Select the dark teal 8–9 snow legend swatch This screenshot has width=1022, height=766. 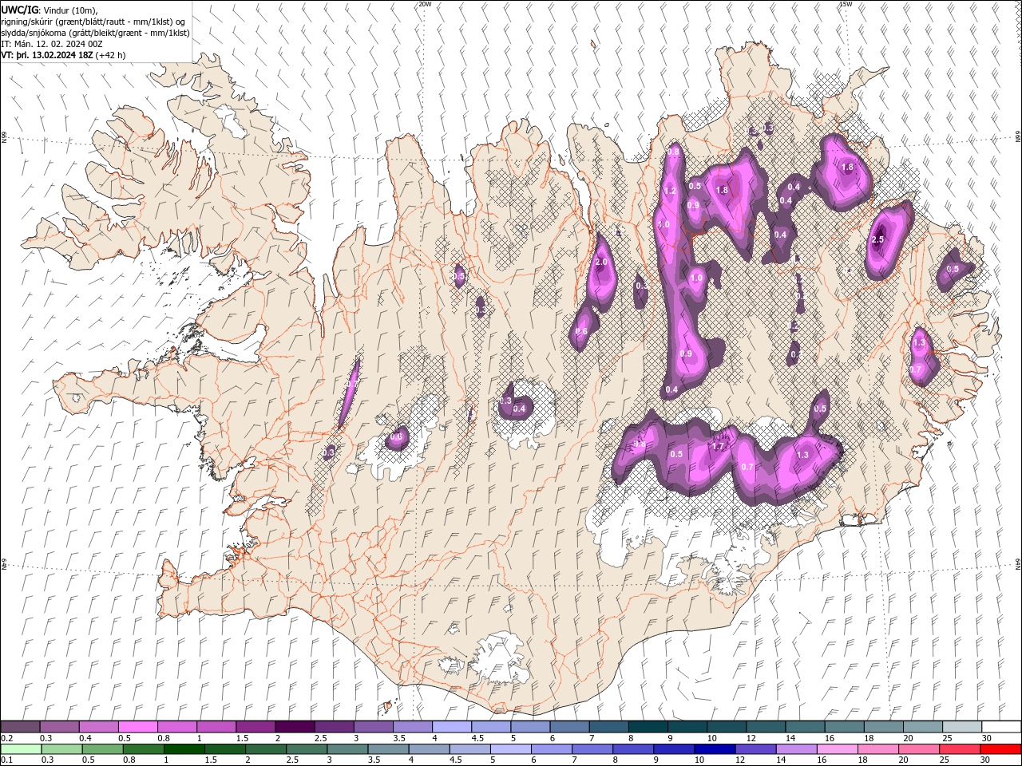tap(648, 727)
